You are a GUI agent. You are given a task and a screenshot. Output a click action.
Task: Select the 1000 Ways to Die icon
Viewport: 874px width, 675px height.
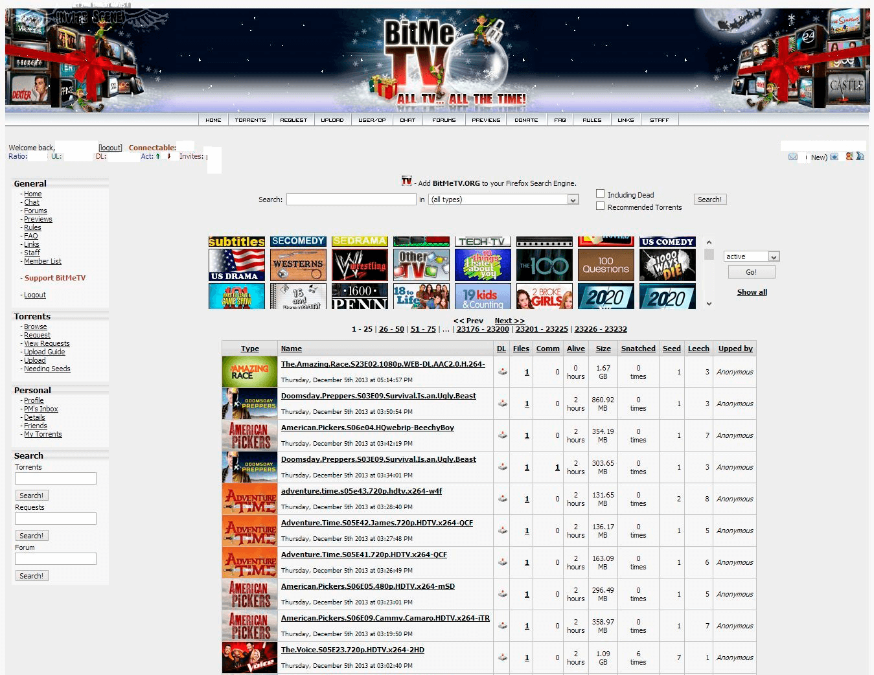(x=667, y=265)
